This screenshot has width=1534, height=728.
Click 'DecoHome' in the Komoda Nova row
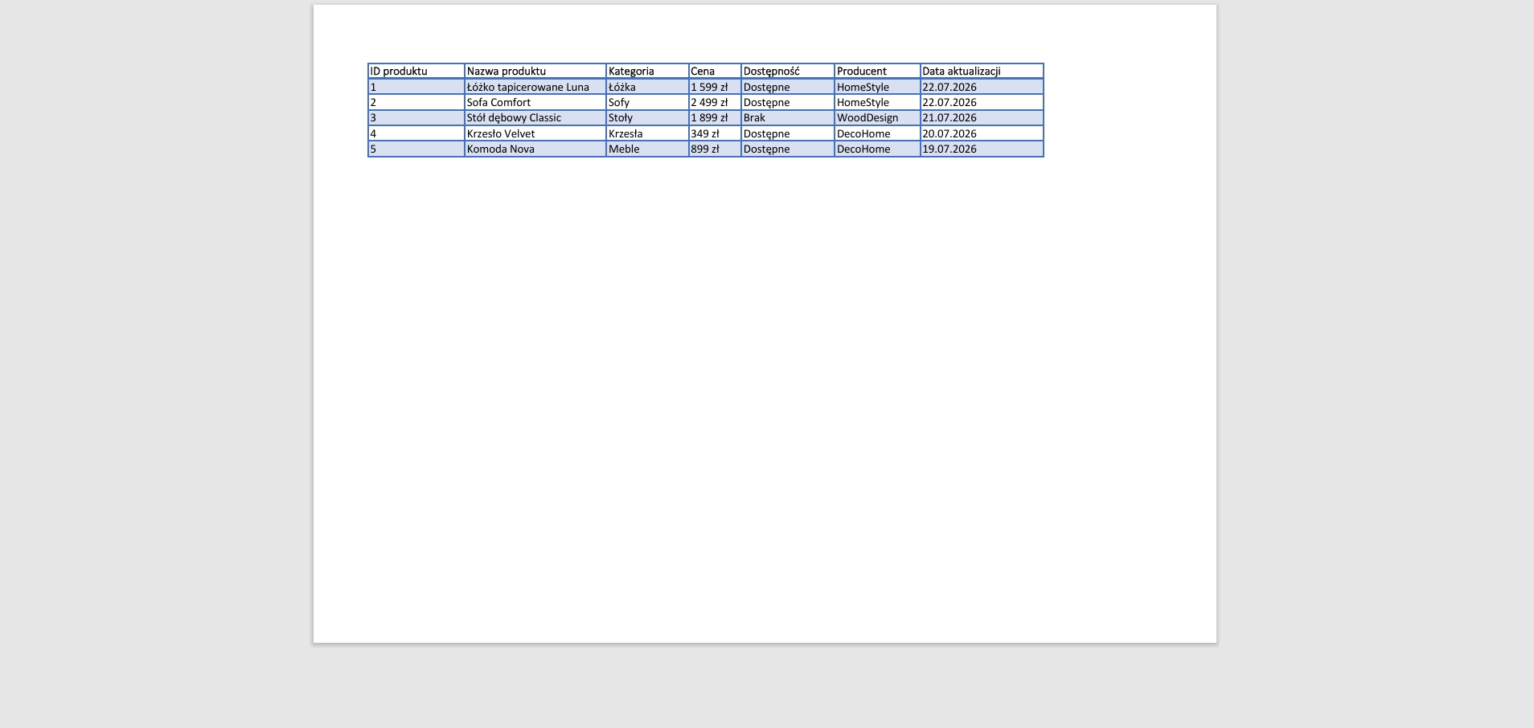(877, 149)
